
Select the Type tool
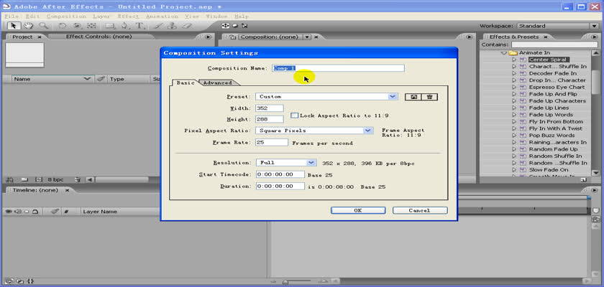[x=139, y=26]
